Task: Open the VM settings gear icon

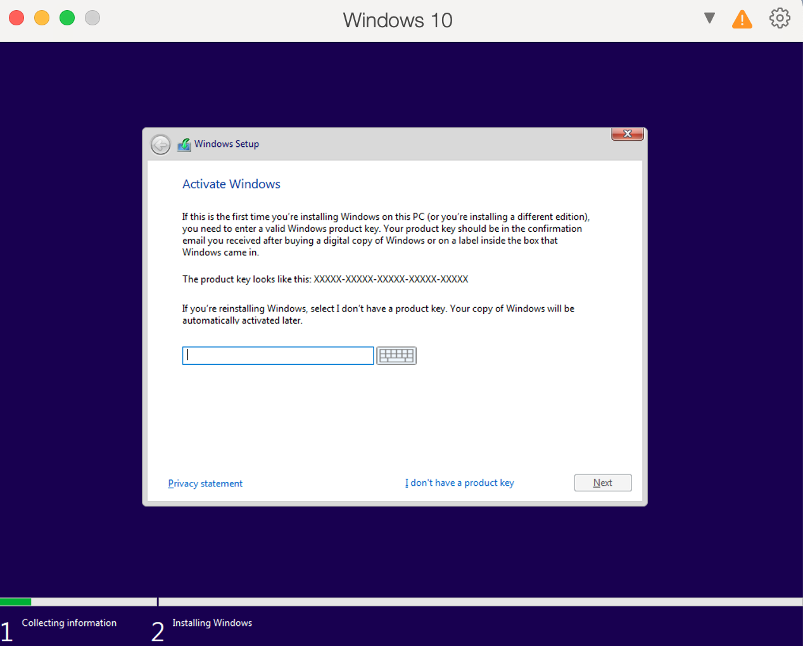Action: click(x=780, y=18)
